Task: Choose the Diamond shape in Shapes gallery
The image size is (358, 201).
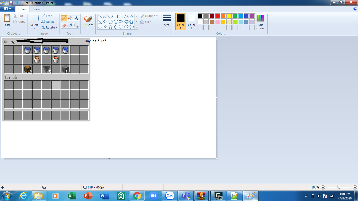Action: coord(105,21)
